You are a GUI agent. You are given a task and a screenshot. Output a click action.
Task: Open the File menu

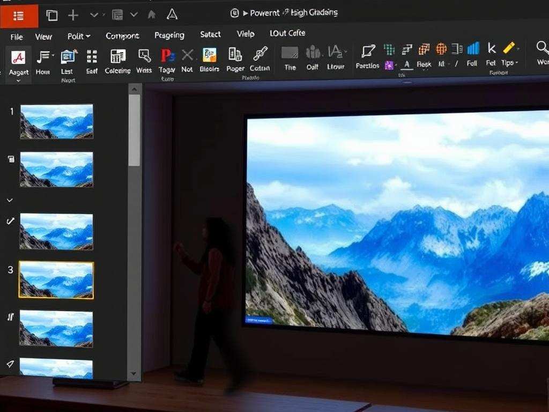click(x=17, y=37)
